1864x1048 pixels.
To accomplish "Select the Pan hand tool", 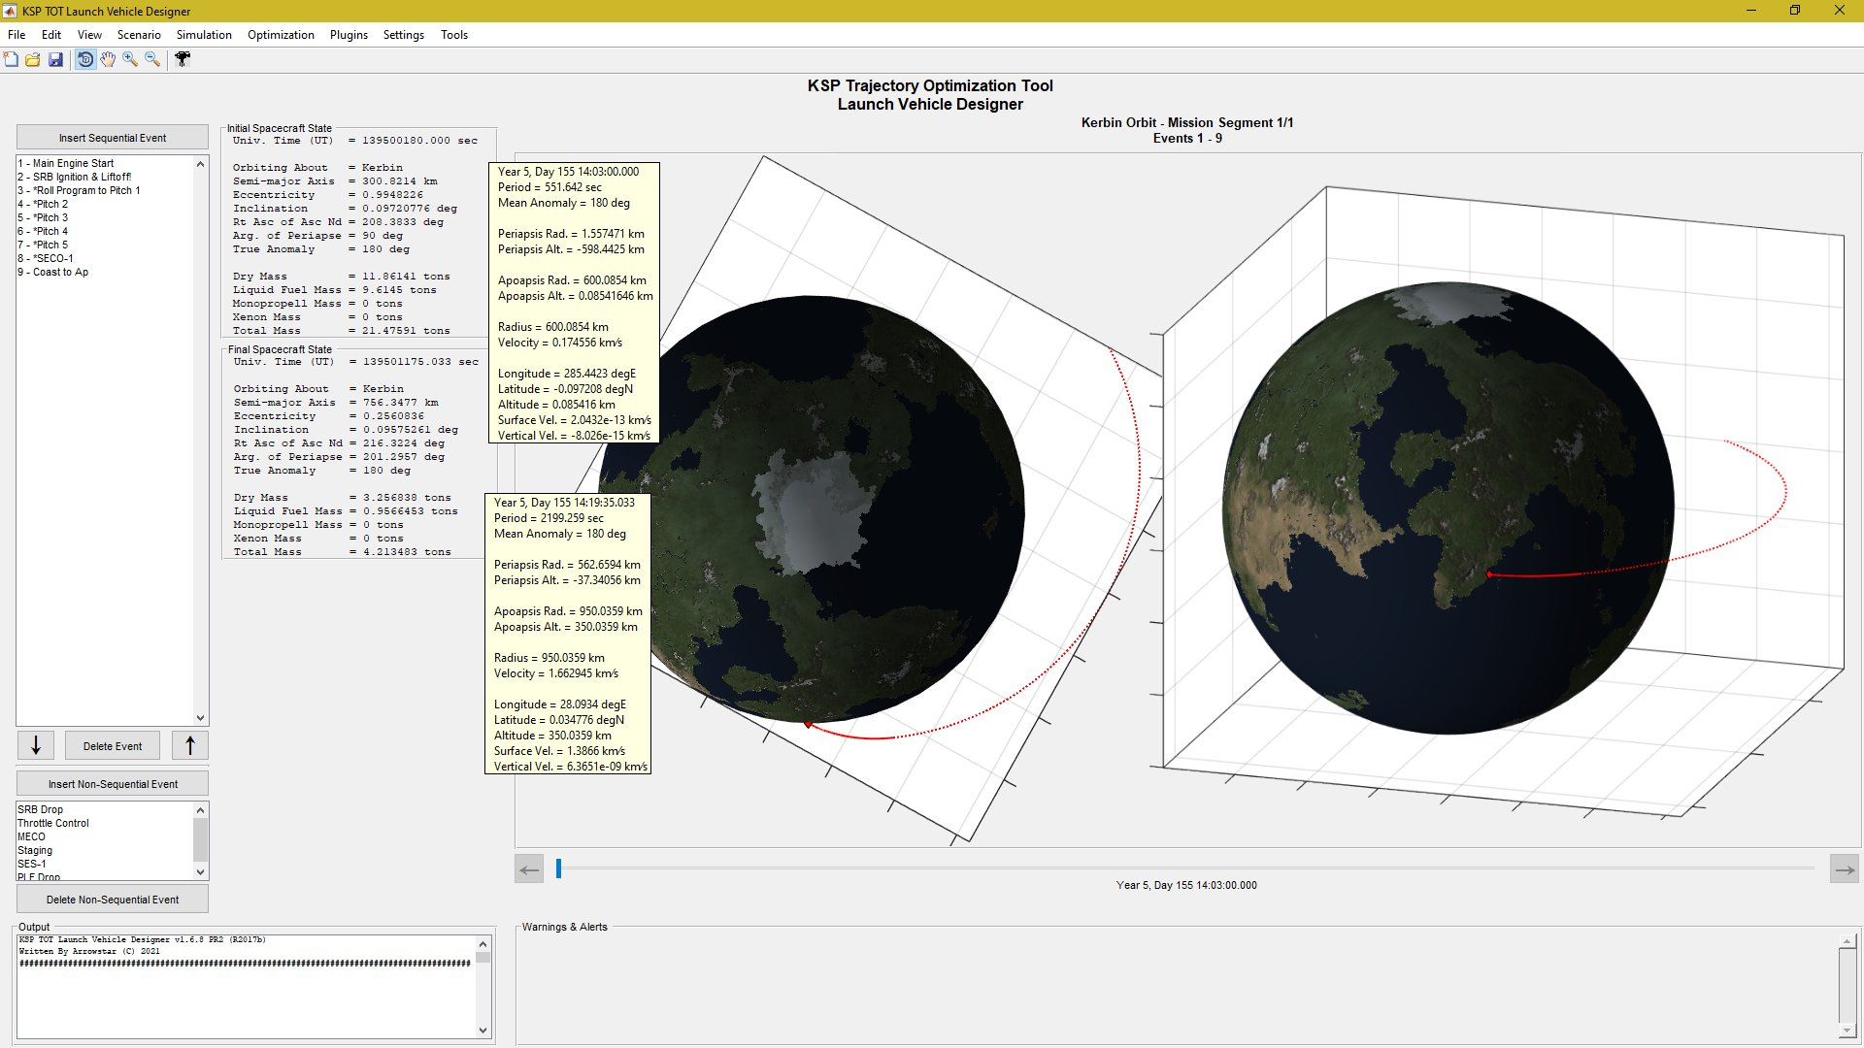I will (108, 60).
